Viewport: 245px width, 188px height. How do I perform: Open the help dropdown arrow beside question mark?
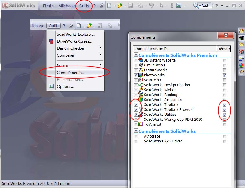[x=222, y=6]
